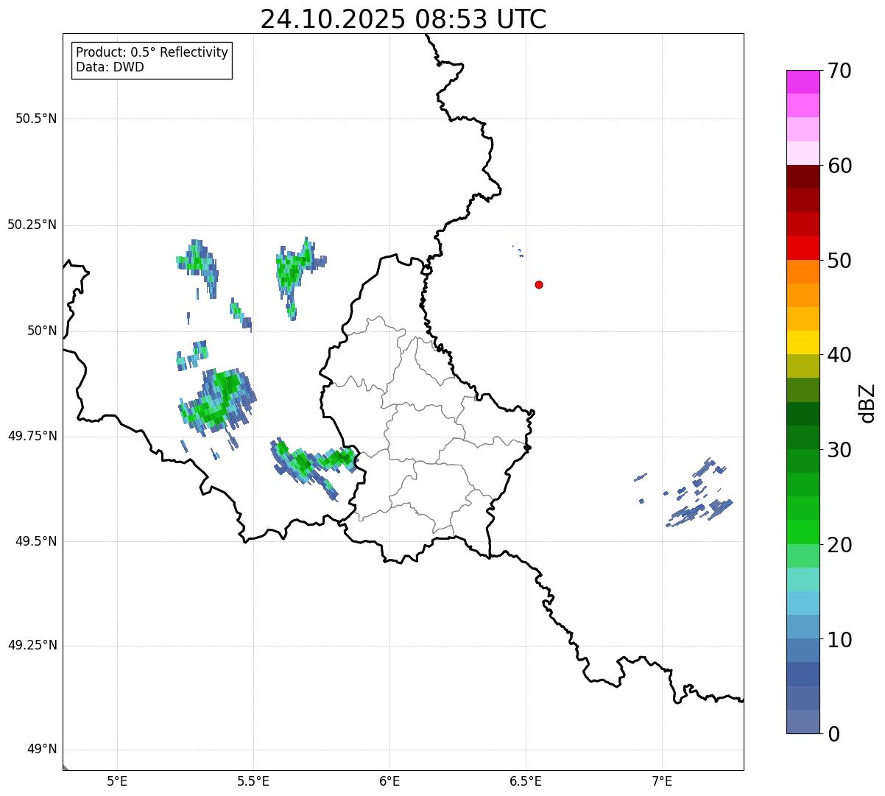The width and height of the screenshot is (885, 796).
Task: Click the plot title with timestamp 08:53 UTC
Action: click(403, 19)
